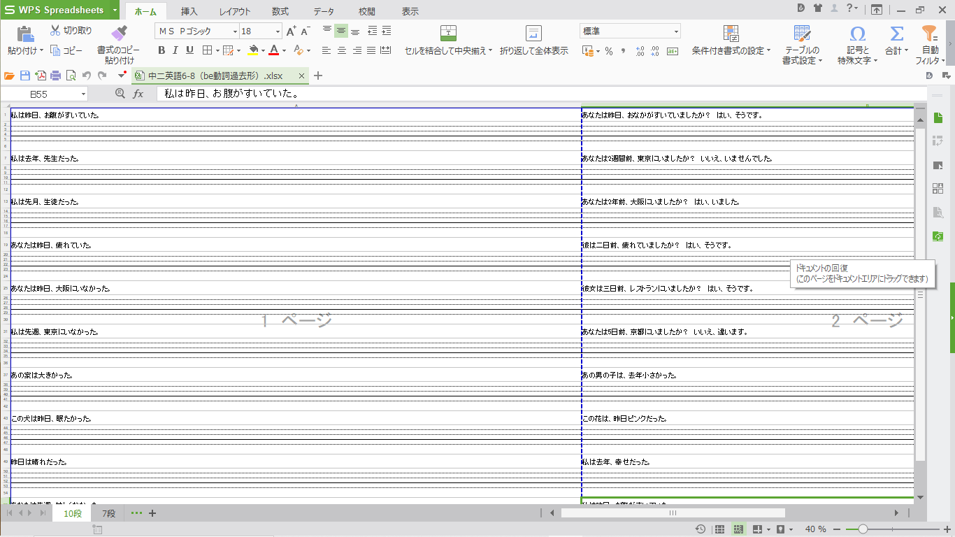Switch to normal view in status bar

click(719, 529)
